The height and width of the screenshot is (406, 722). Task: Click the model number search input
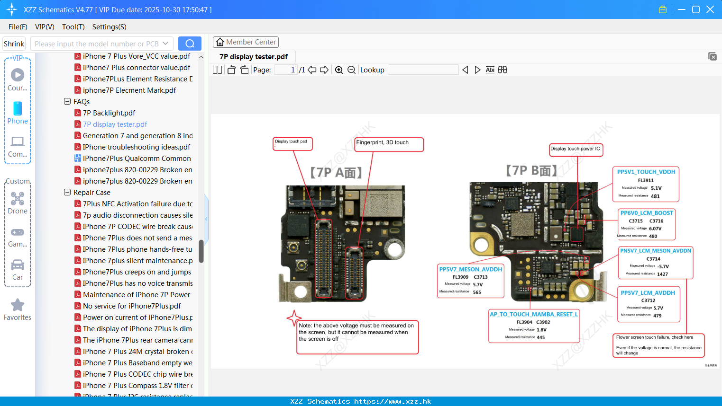97,44
